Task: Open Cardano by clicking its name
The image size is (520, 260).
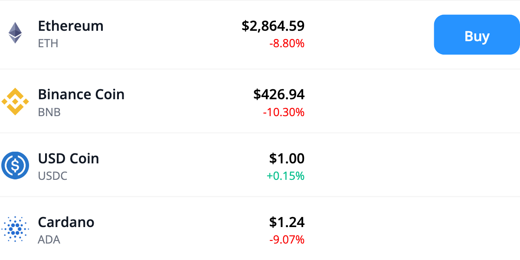Action: point(66,222)
